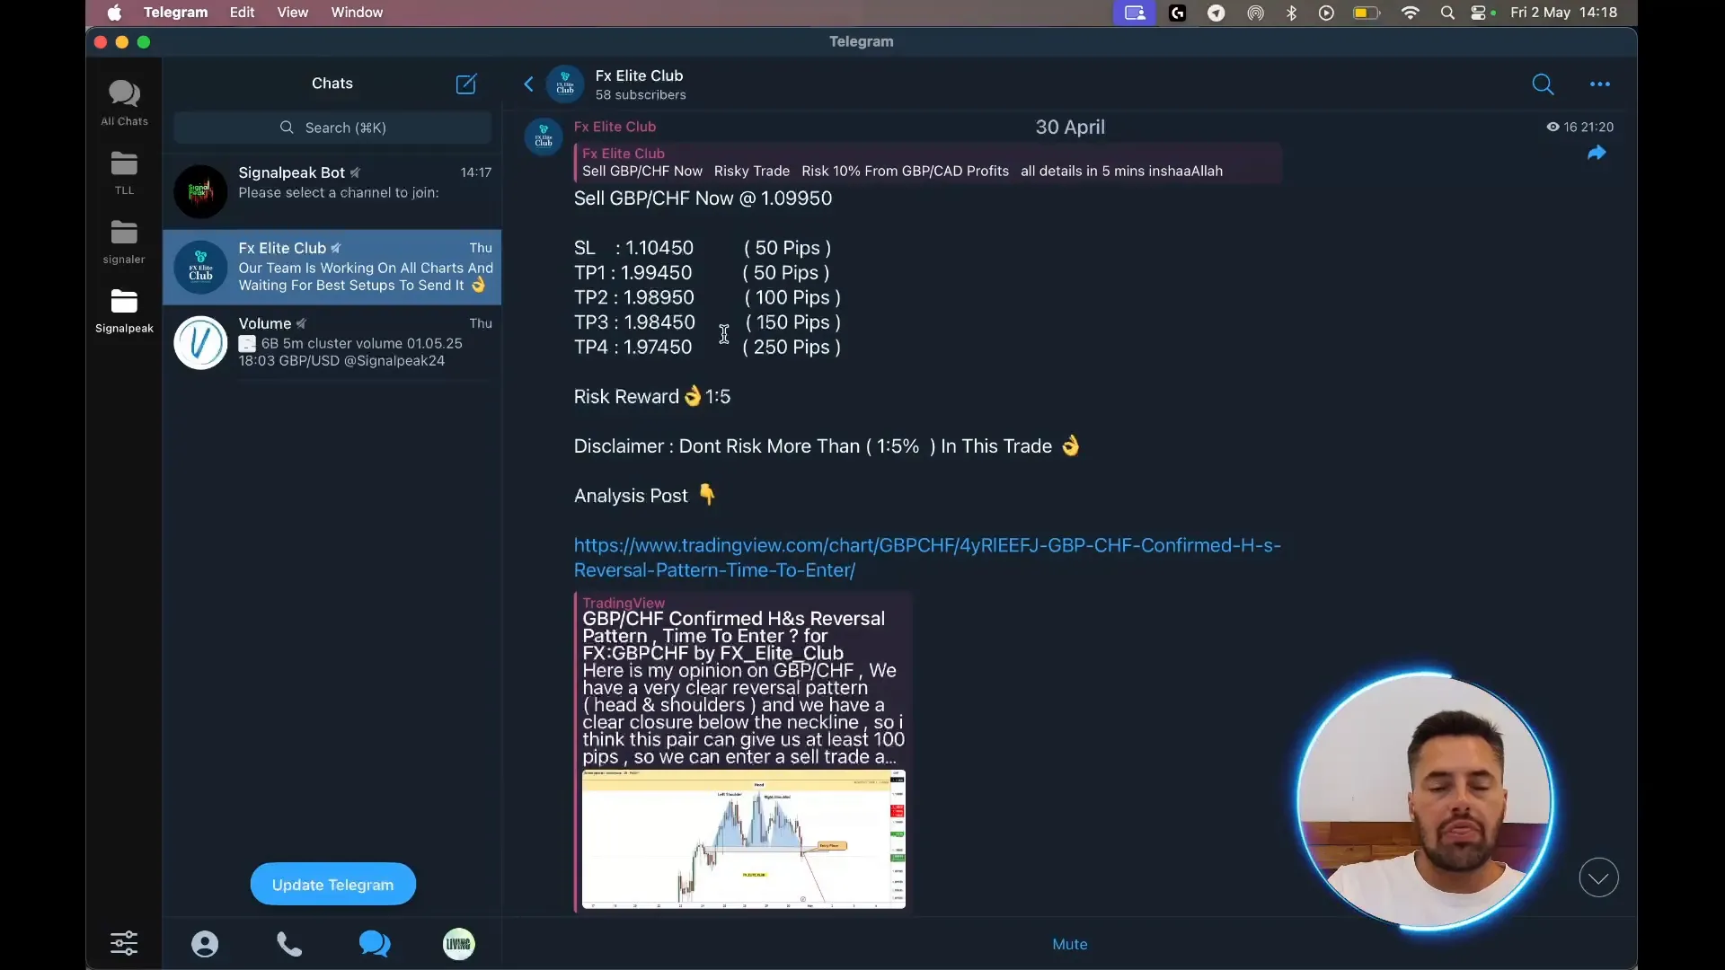Open the Contacts tab
Viewport: 1725px width, 970px height.
[205, 944]
